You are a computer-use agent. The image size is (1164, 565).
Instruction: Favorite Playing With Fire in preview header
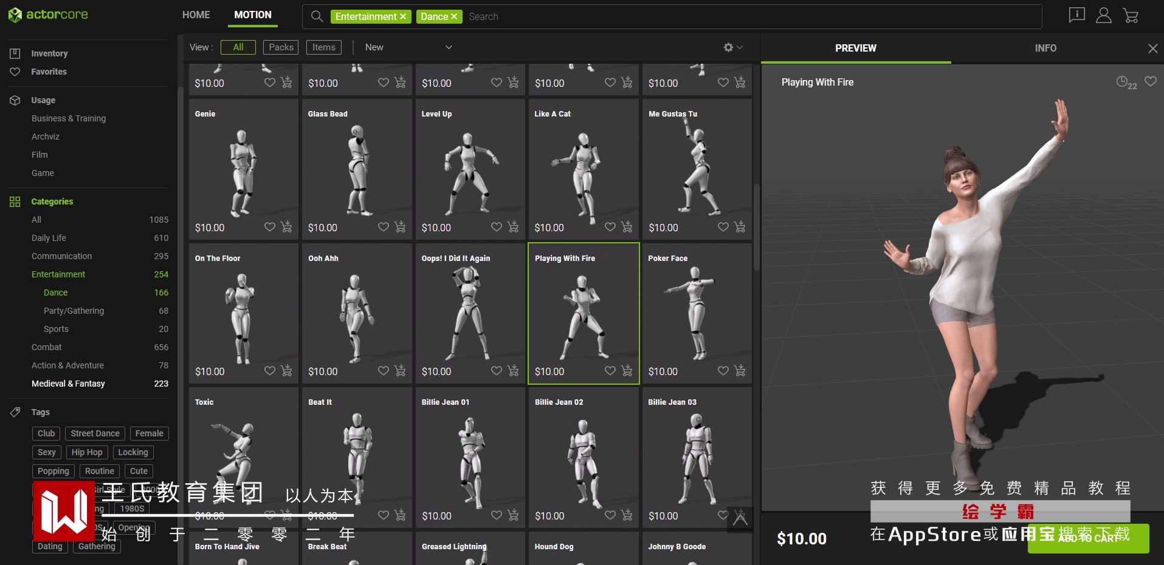coord(1151,81)
